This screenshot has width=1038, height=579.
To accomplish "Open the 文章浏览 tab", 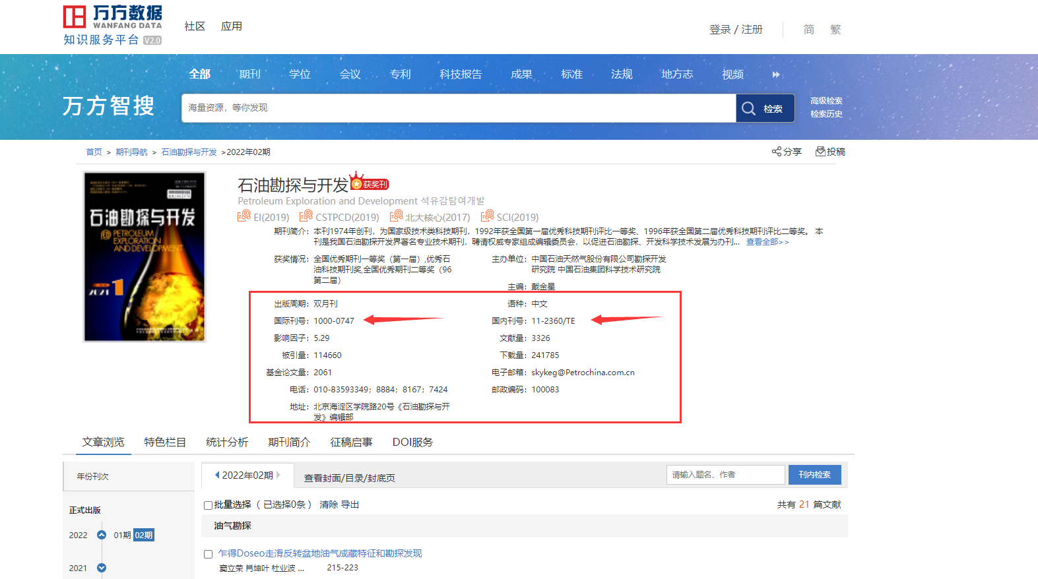I will (x=103, y=442).
